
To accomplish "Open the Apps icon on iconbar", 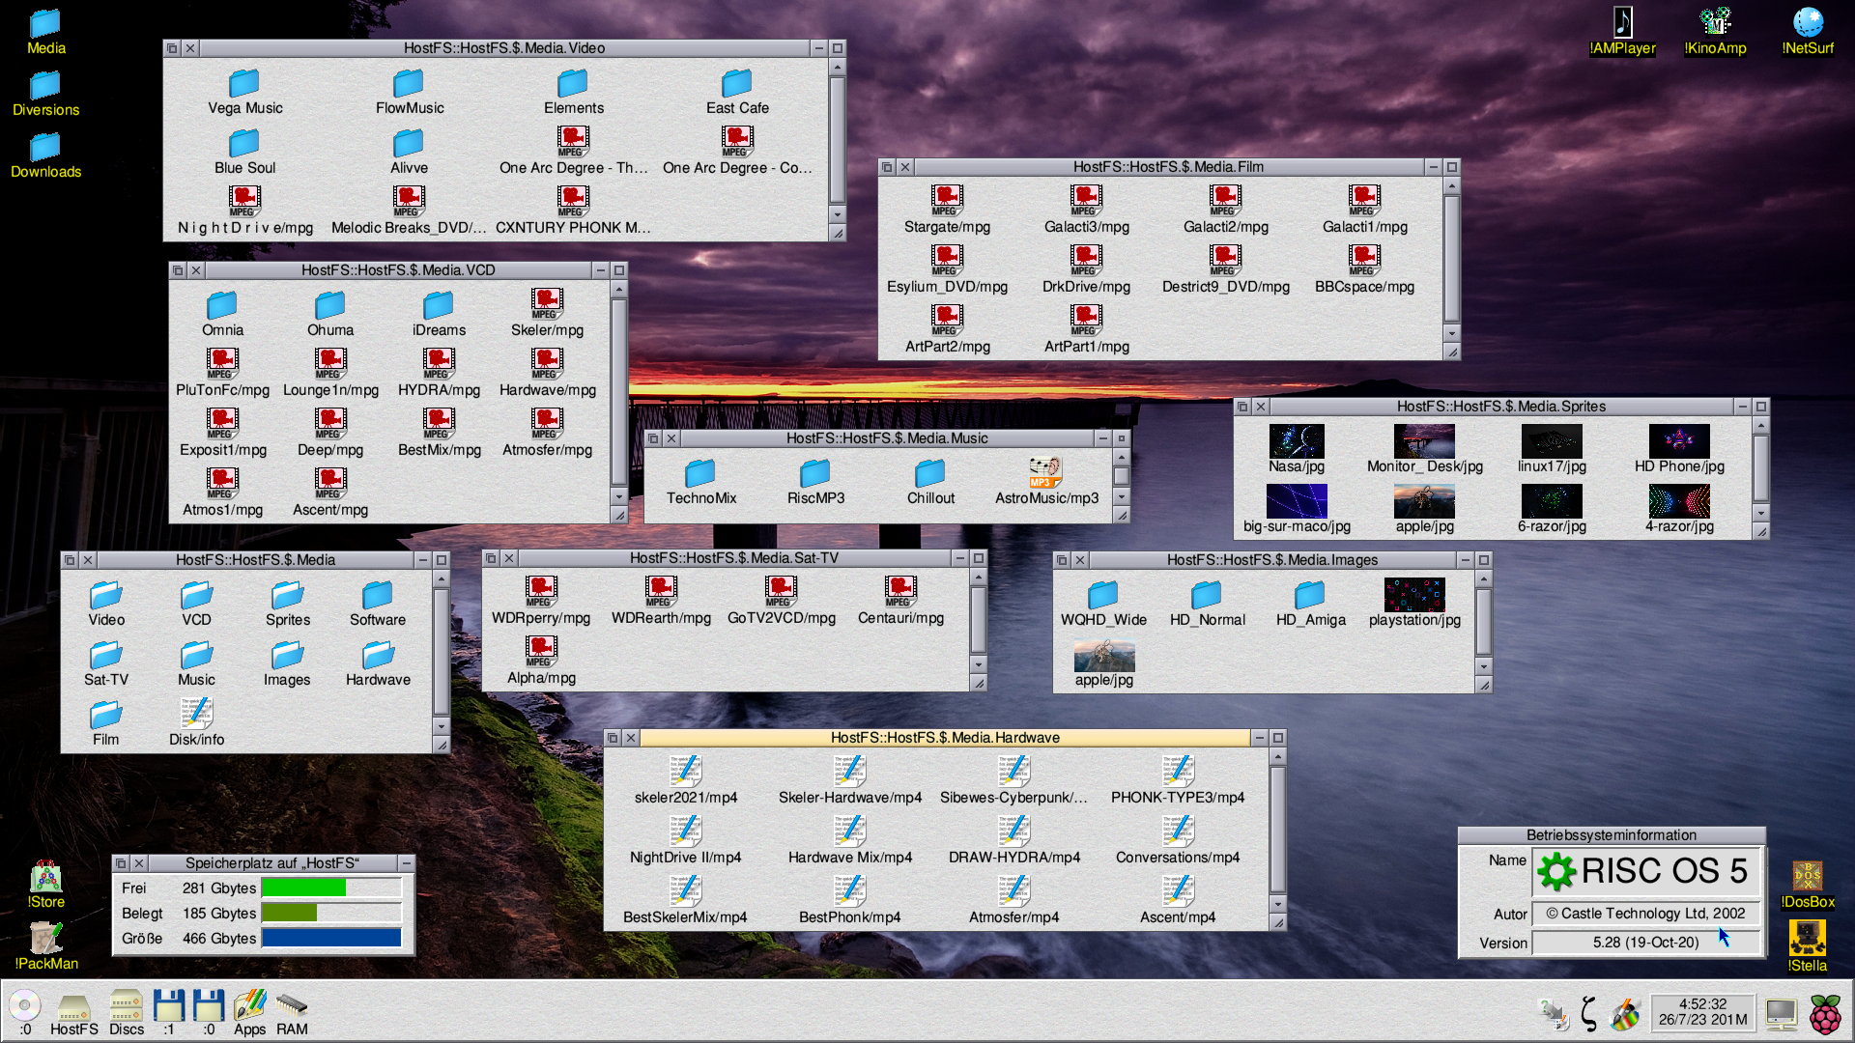I will click(x=249, y=1007).
